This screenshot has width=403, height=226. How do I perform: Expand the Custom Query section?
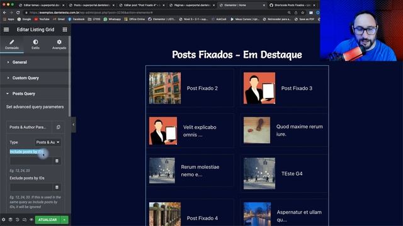click(35, 78)
